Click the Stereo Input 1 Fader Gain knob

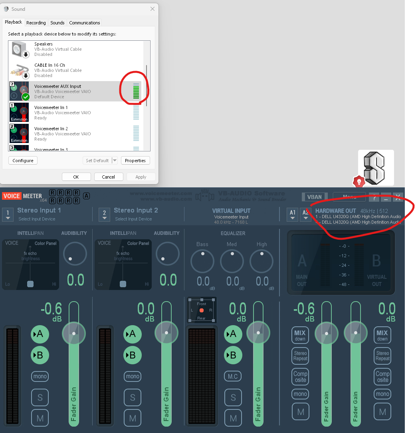point(74,333)
